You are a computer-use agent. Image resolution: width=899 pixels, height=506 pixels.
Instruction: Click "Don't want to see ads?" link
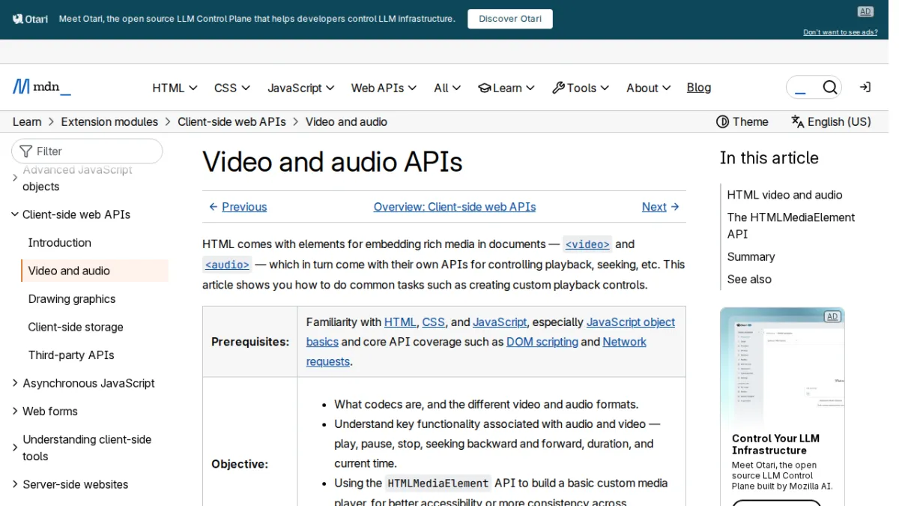point(841,32)
